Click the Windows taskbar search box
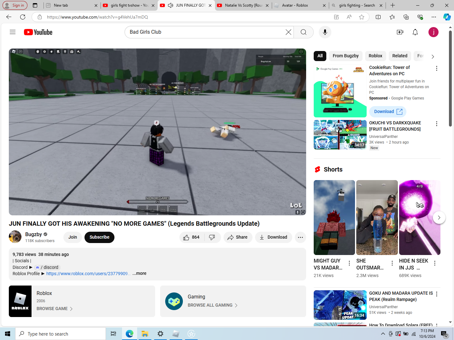This screenshot has height=340, width=454. (61, 334)
